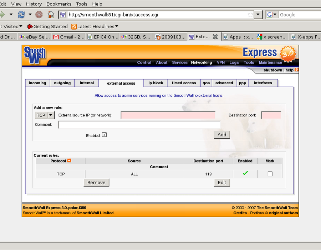Open the Maintenance navigation section
Screen dimensions: 321x250
click(270, 62)
